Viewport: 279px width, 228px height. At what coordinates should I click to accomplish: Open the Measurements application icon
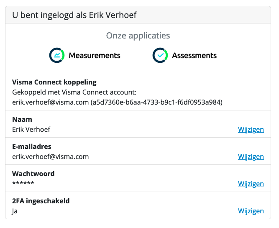[x=57, y=55]
